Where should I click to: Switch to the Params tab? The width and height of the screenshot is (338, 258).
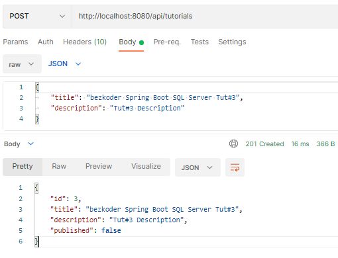click(15, 42)
